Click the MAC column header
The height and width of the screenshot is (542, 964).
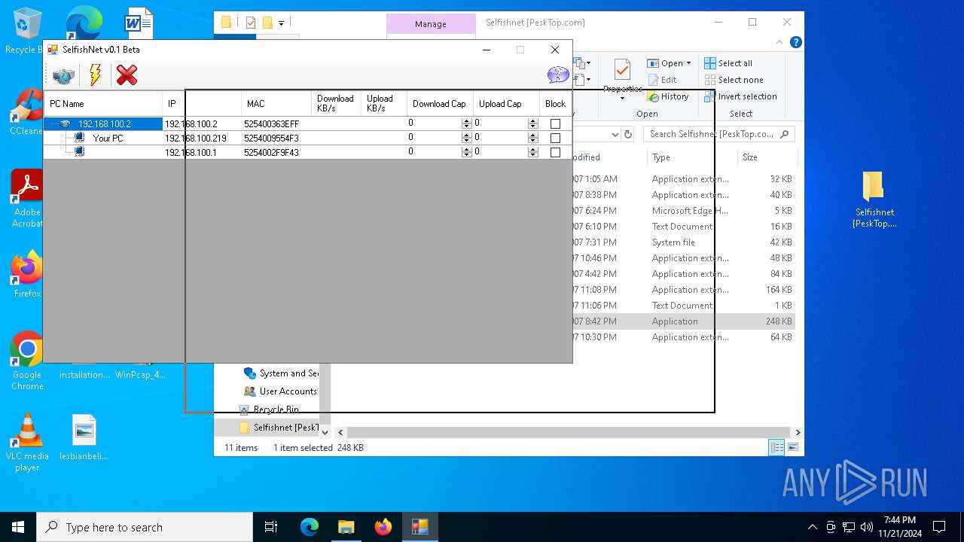(276, 104)
